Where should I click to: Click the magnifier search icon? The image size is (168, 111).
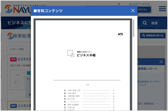(x=145, y=23)
